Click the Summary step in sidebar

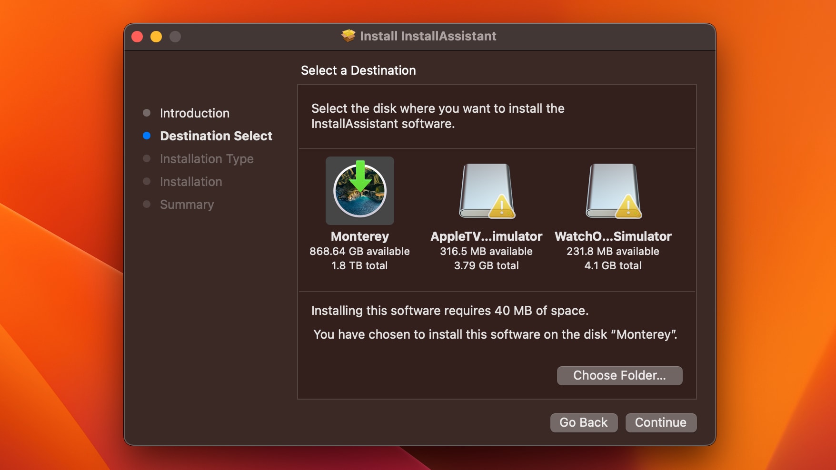point(187,205)
